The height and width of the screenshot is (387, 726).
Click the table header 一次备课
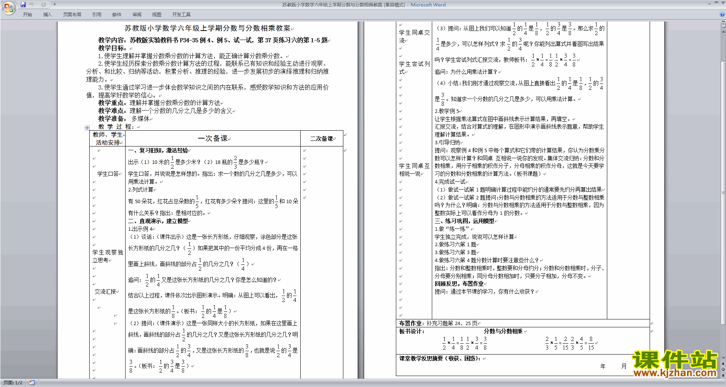[213, 139]
